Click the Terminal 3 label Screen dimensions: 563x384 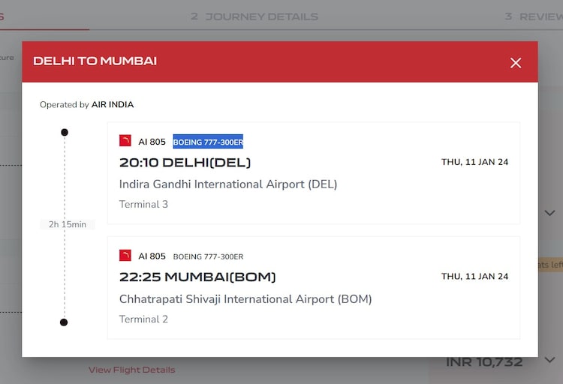(143, 204)
